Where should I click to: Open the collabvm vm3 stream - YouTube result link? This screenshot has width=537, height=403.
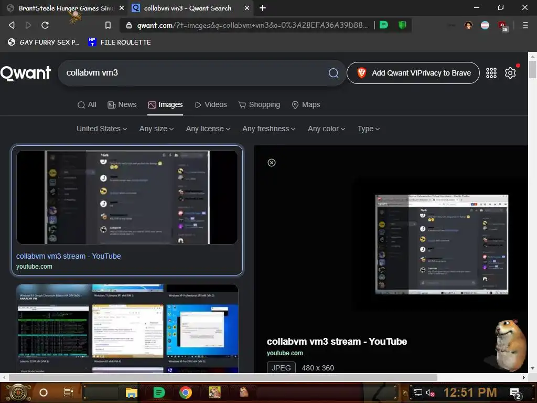pos(69,256)
